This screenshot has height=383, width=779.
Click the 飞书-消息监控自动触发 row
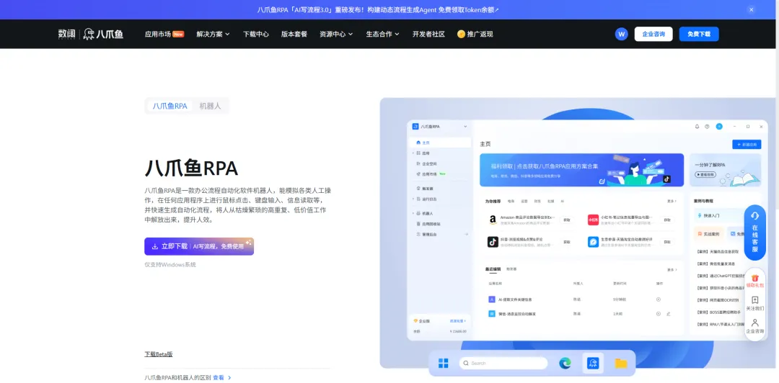(x=581, y=314)
